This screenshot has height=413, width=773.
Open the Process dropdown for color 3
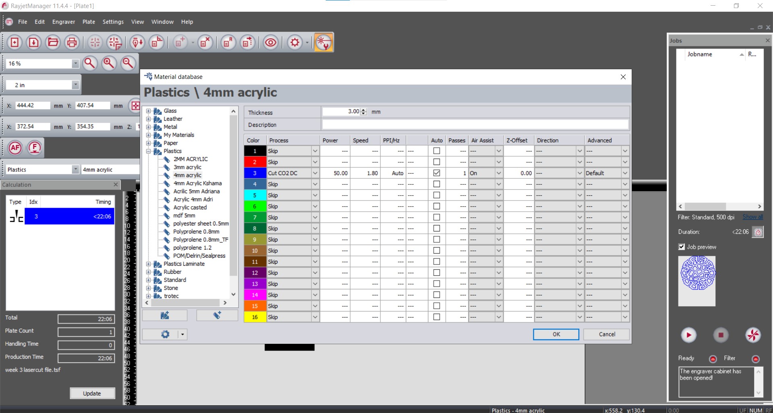click(x=315, y=173)
